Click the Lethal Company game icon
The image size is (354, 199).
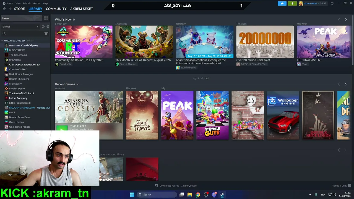click(x=6, y=98)
